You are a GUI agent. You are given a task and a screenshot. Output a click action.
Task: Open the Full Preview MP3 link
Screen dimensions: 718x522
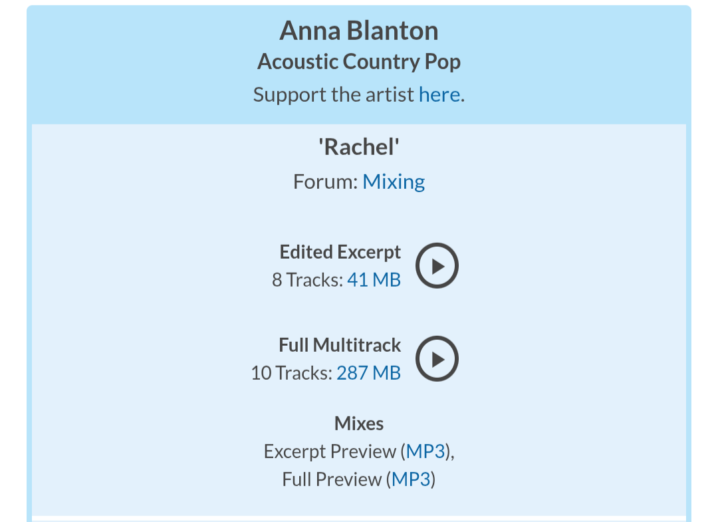[x=411, y=479]
